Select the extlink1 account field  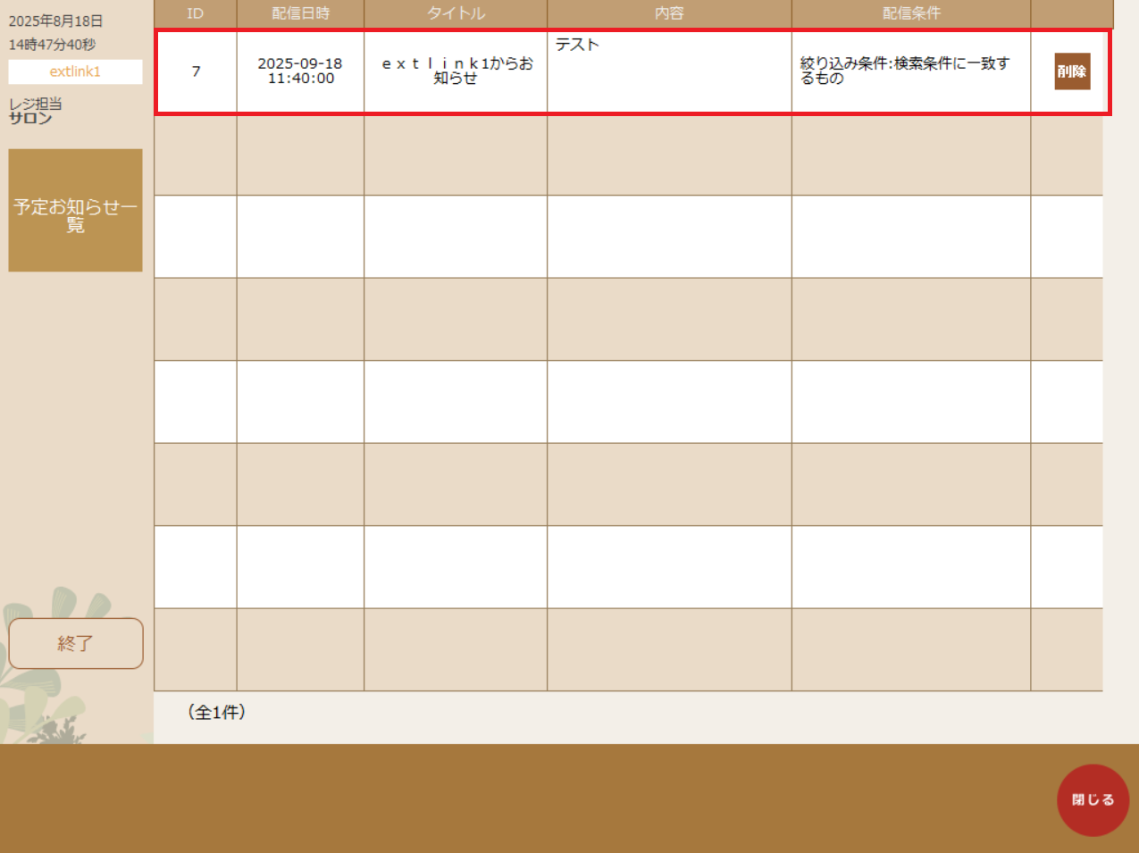[x=75, y=71]
